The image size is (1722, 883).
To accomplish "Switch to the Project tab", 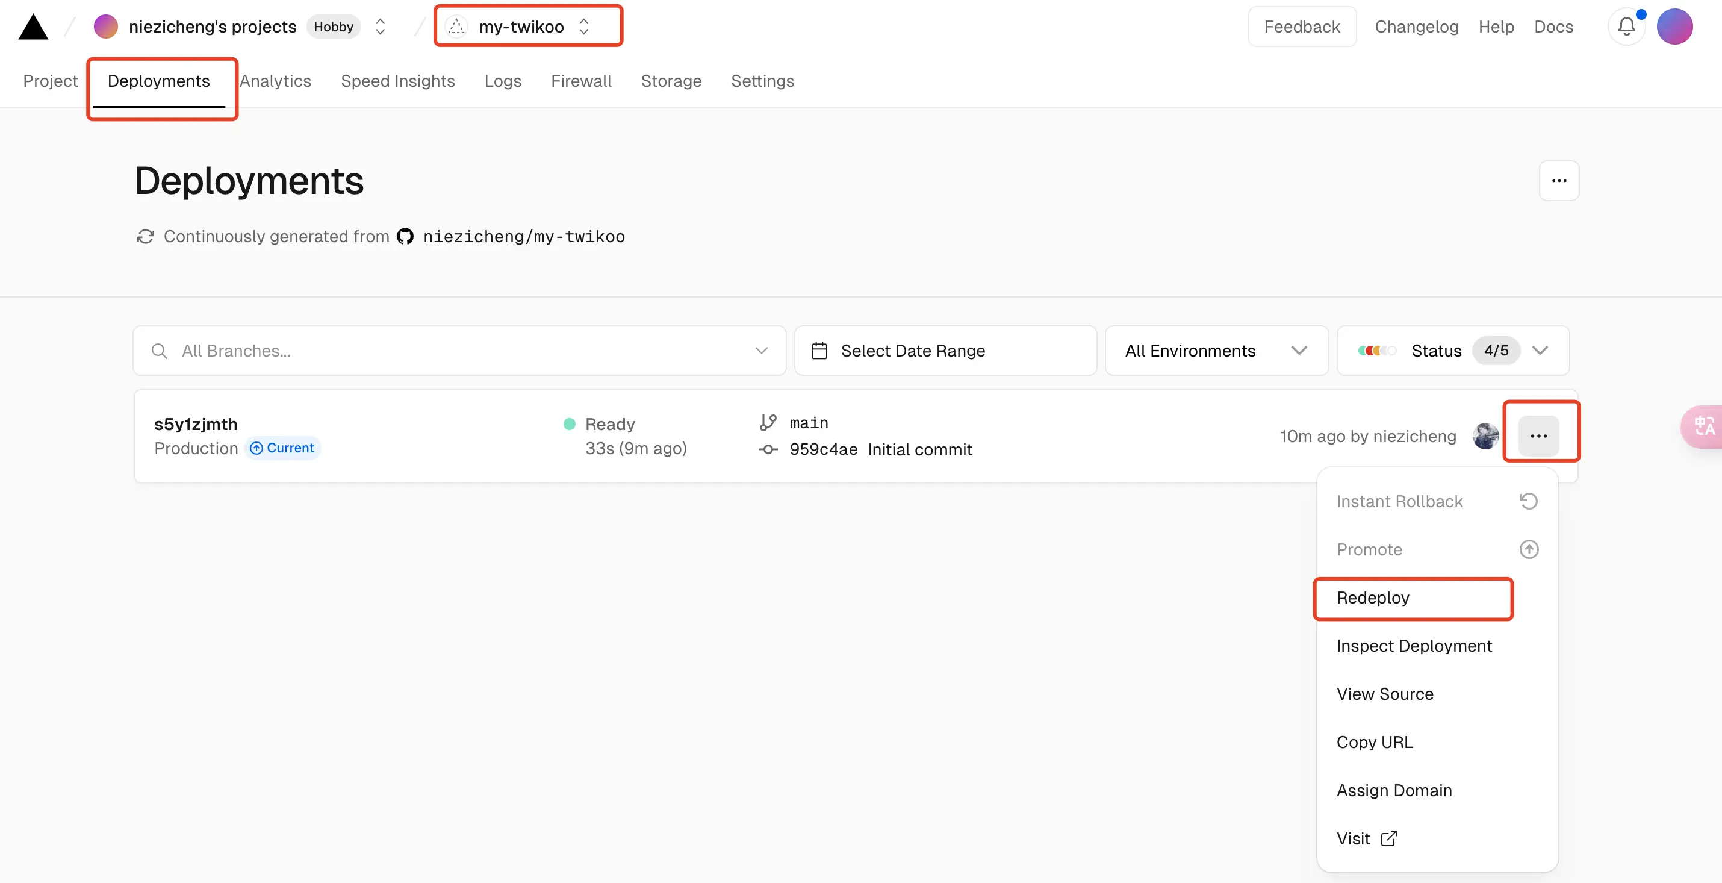I will tap(50, 81).
